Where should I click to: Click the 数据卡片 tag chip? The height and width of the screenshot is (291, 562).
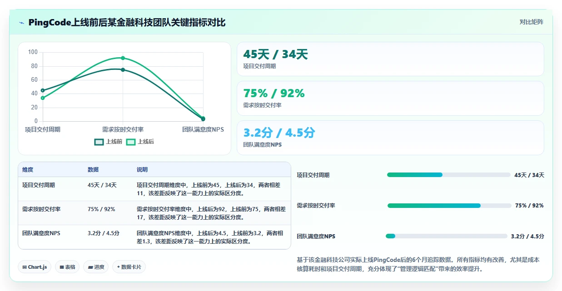click(129, 267)
